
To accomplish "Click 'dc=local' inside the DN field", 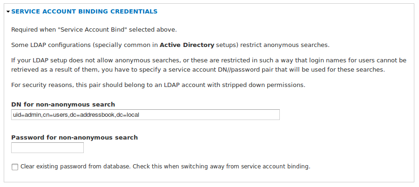I will 128,115.
